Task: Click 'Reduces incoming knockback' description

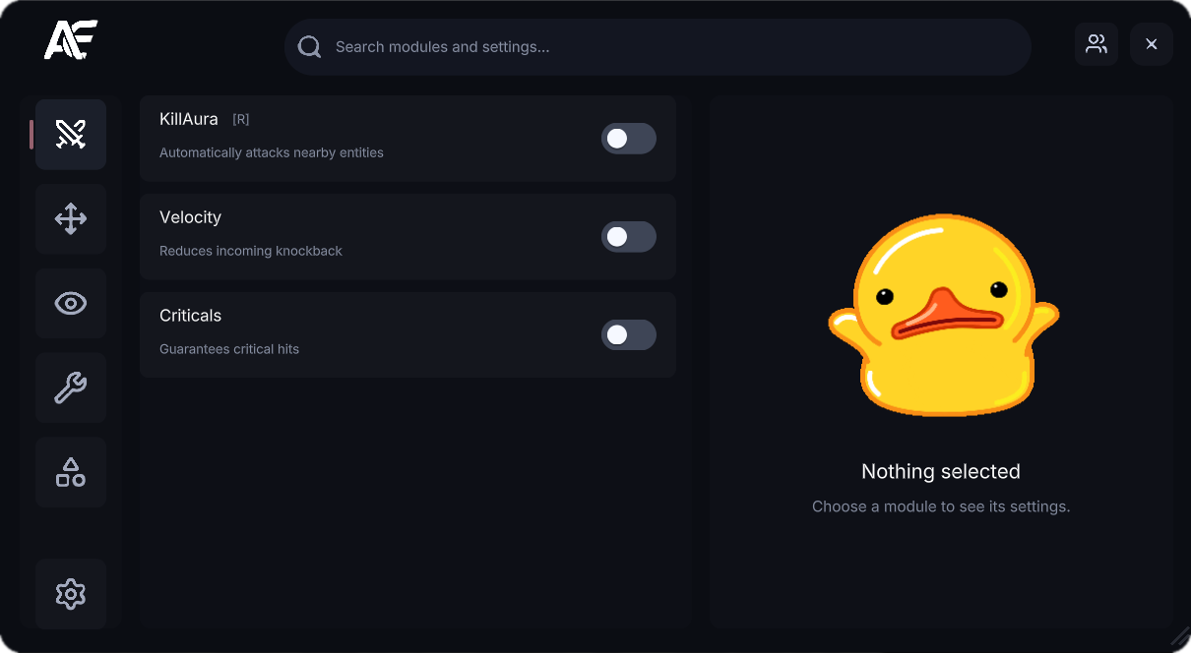Action: coord(251,251)
